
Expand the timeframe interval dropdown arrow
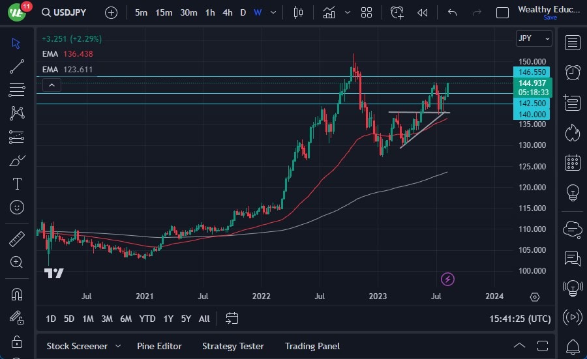[x=274, y=12]
